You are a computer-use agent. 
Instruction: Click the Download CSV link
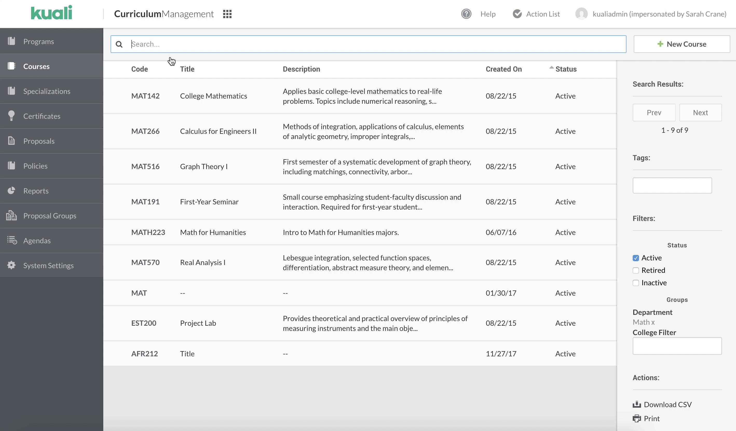click(668, 404)
